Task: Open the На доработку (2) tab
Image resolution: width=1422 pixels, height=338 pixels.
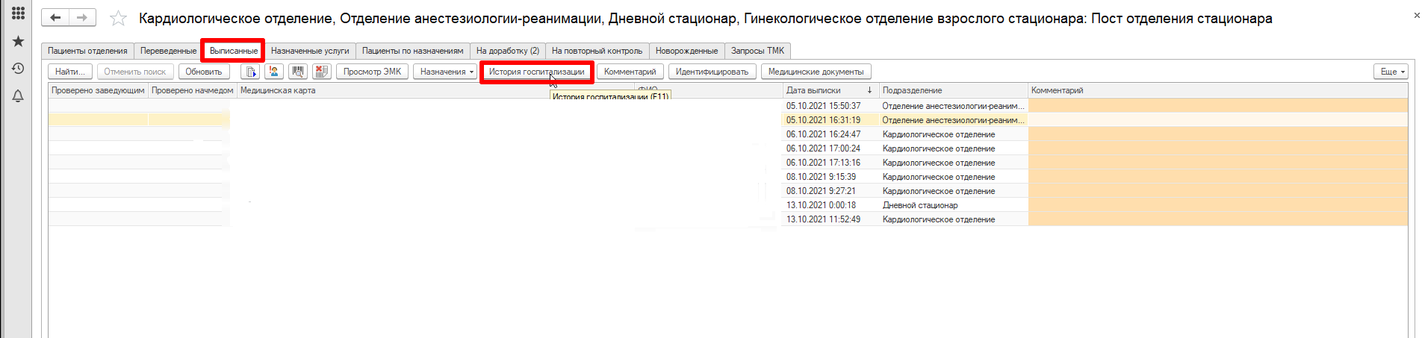Action: coord(507,51)
